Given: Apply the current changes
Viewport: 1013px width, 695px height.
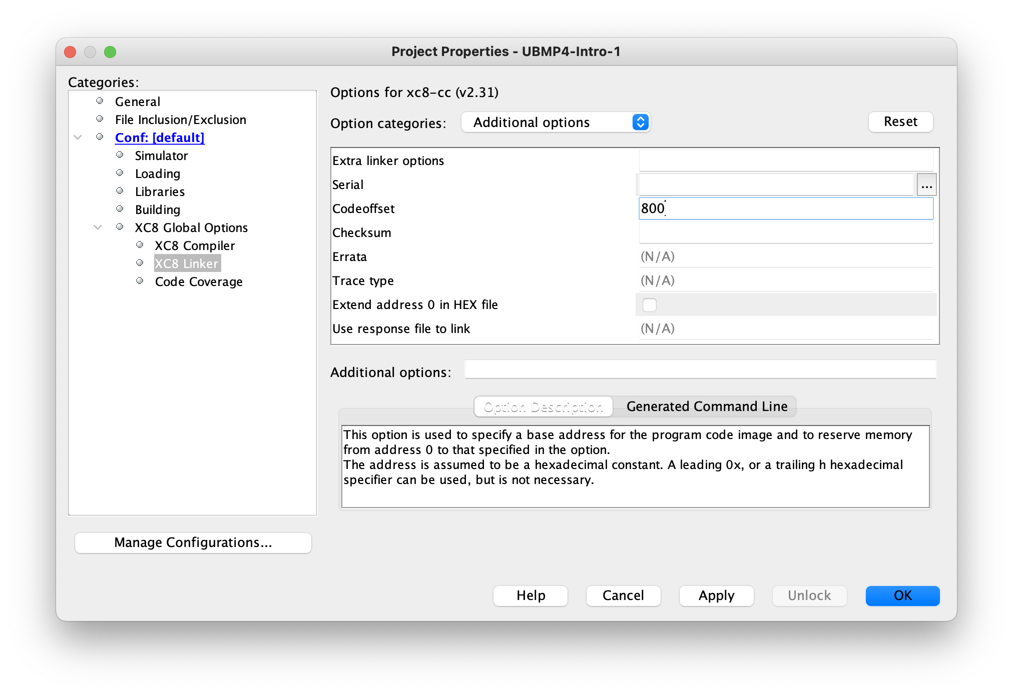Looking at the screenshot, I should [716, 595].
